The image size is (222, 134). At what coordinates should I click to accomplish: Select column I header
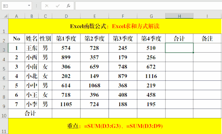[207, 16]
